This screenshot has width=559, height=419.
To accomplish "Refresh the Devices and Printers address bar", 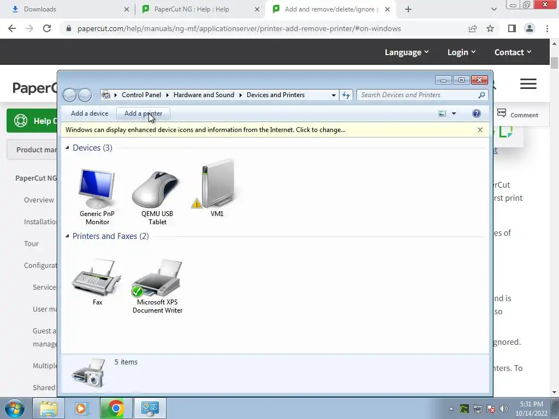I will tap(346, 95).
